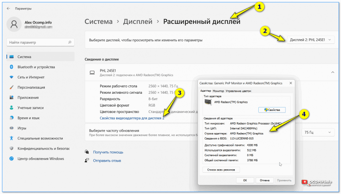The height and width of the screenshot is (194, 341).
Task: Click the Персонализация brush icon
Action: (x=12, y=87)
